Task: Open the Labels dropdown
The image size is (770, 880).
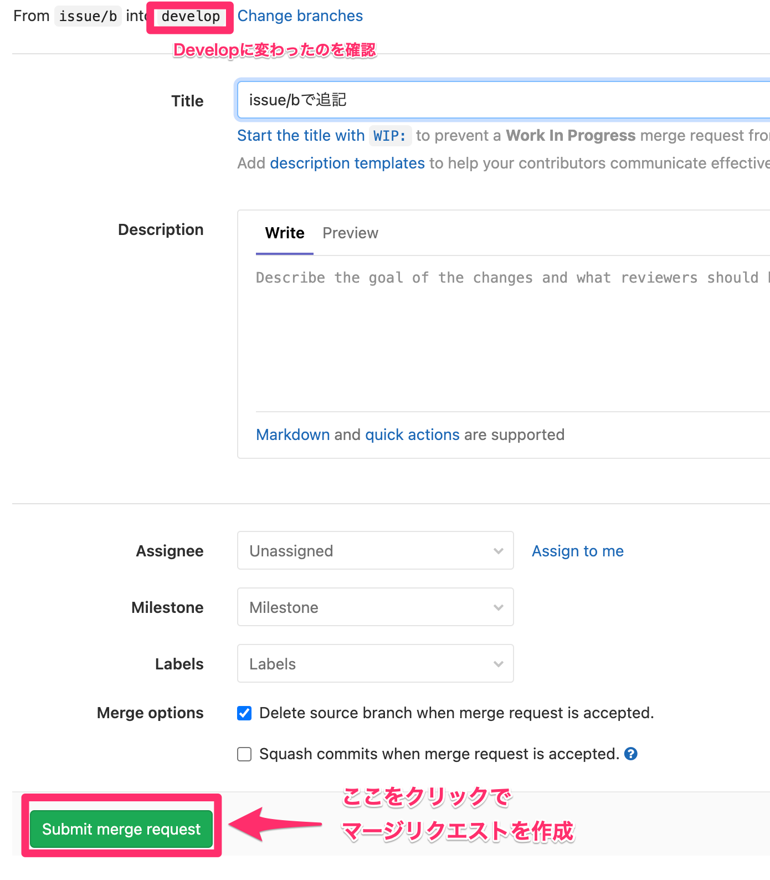Action: point(375,664)
